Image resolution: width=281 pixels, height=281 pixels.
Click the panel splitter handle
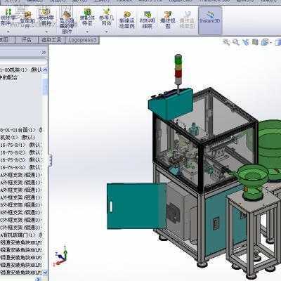pos(50,160)
